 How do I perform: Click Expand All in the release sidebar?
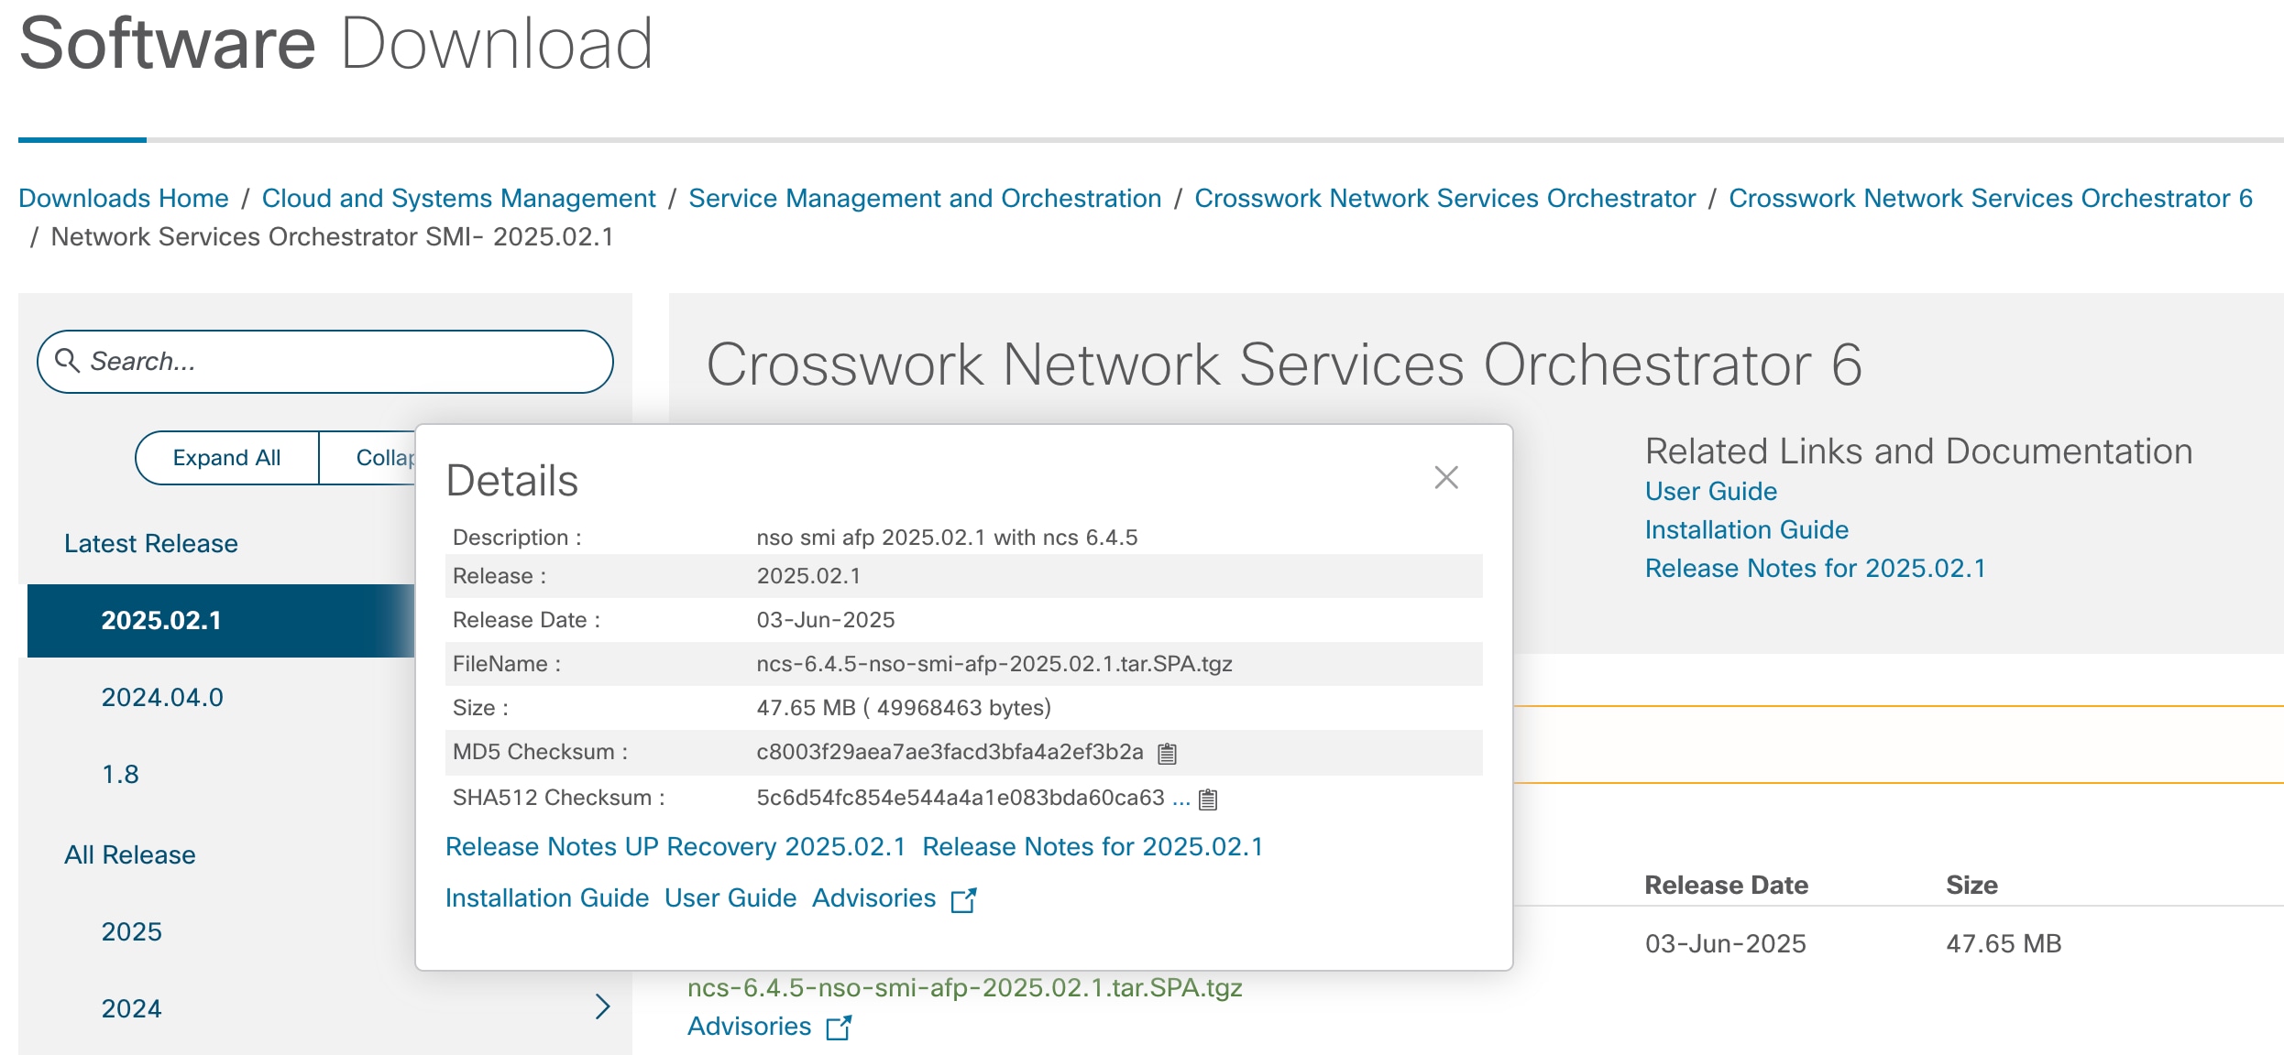pyautogui.click(x=226, y=457)
